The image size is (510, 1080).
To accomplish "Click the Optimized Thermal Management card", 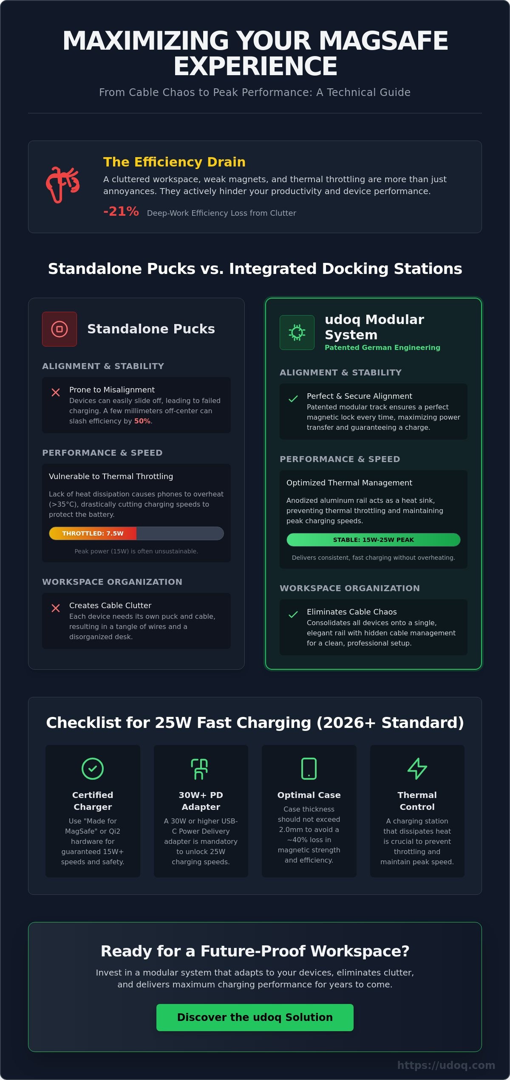I will click(x=374, y=519).
